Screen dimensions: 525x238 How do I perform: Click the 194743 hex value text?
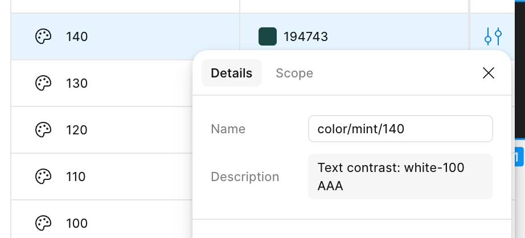click(x=306, y=37)
